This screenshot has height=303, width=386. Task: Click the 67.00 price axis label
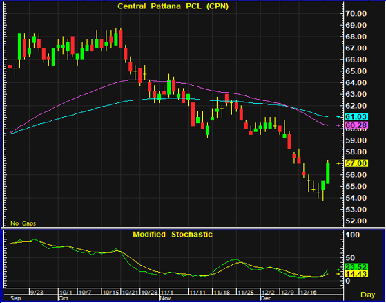click(356, 48)
